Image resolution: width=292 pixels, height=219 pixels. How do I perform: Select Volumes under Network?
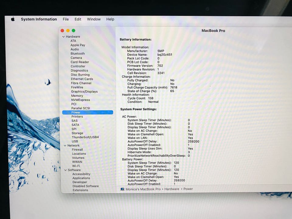click(78, 158)
